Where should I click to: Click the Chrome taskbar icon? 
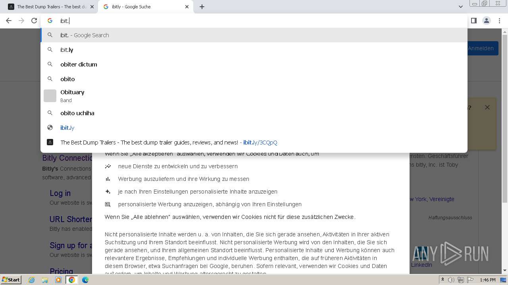(72, 280)
